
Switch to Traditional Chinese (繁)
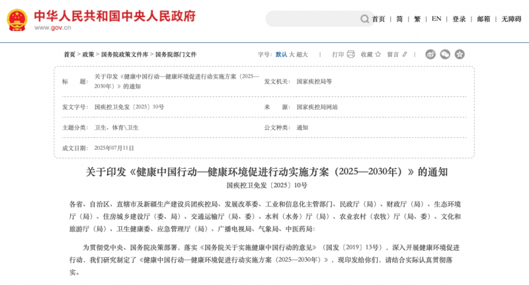[x=417, y=19]
